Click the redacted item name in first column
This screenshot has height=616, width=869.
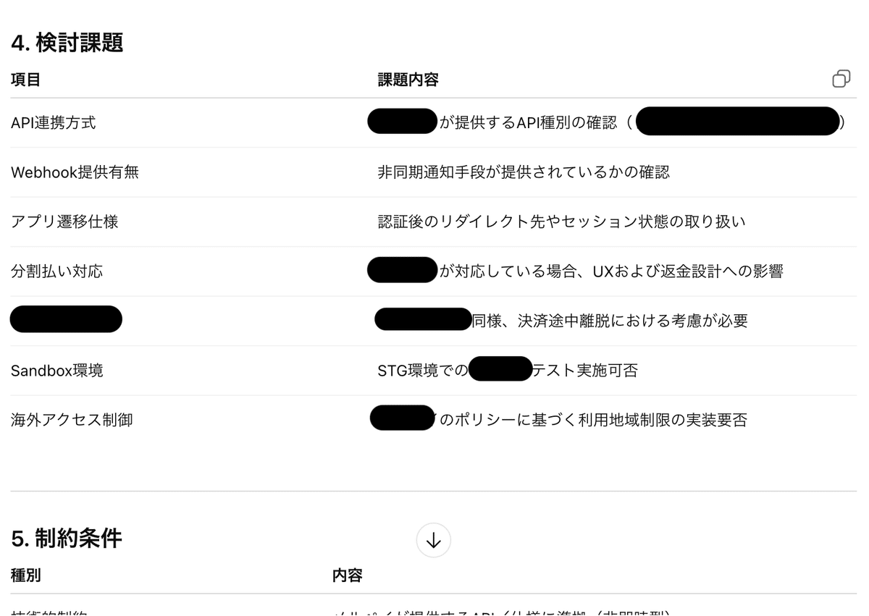66,319
